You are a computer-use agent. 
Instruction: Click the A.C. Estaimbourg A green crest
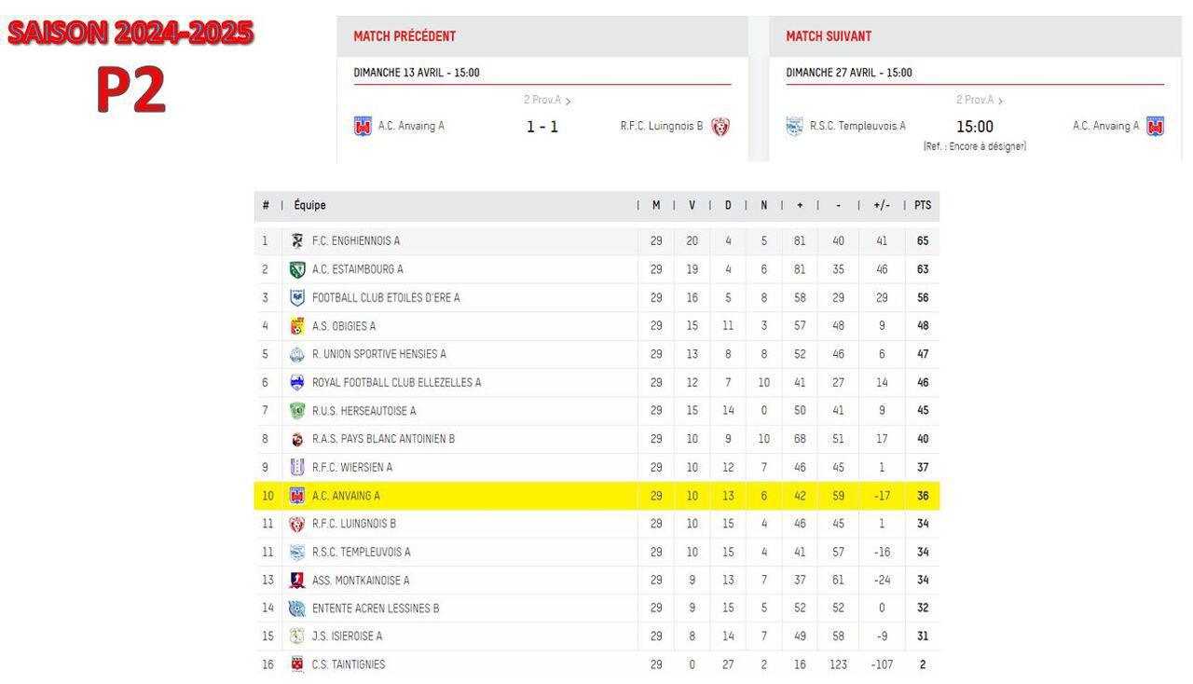297,269
